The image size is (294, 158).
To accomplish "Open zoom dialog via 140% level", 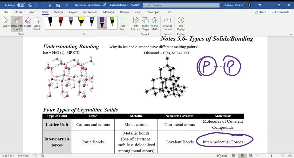I will (289, 156).
